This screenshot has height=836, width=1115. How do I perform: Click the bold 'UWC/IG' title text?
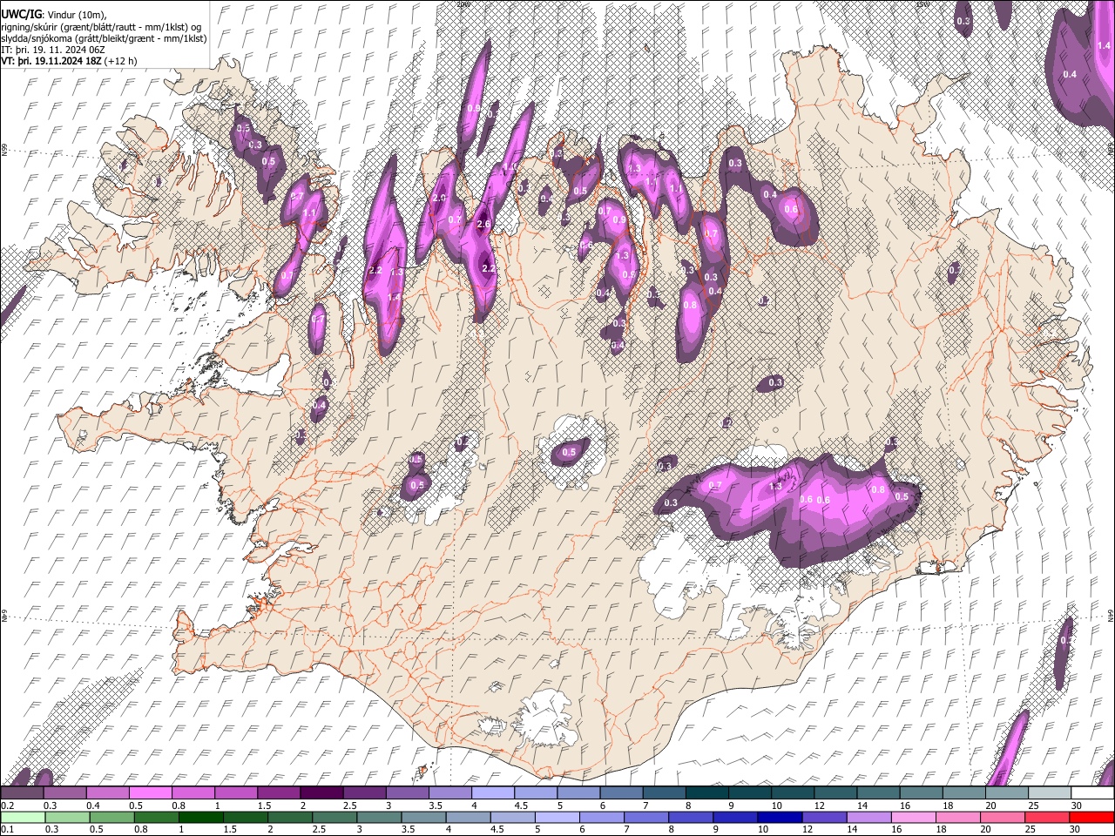pyautogui.click(x=21, y=15)
